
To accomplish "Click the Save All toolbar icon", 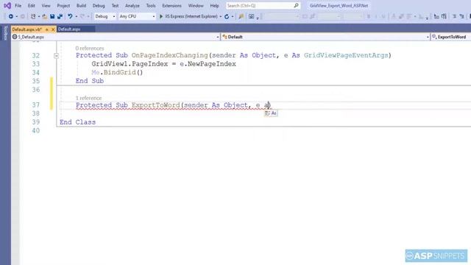I will 60,16.
